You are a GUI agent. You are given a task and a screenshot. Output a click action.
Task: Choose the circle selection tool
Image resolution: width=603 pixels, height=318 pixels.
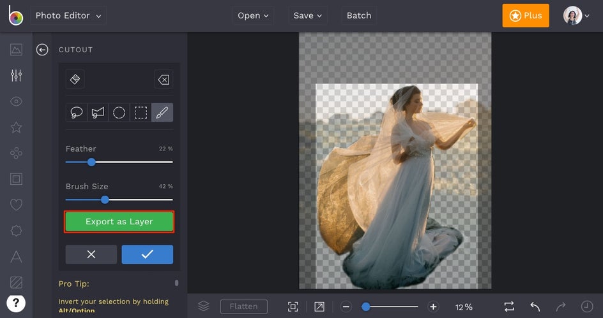[119, 113]
